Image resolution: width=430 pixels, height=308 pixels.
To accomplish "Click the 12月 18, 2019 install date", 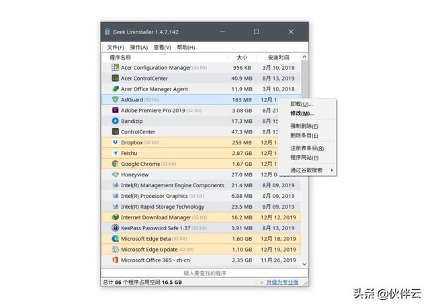I will [278, 239].
